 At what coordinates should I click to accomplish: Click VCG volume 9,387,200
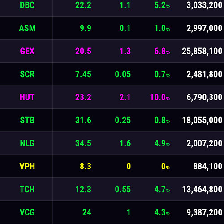pyautogui.click(x=204, y=212)
